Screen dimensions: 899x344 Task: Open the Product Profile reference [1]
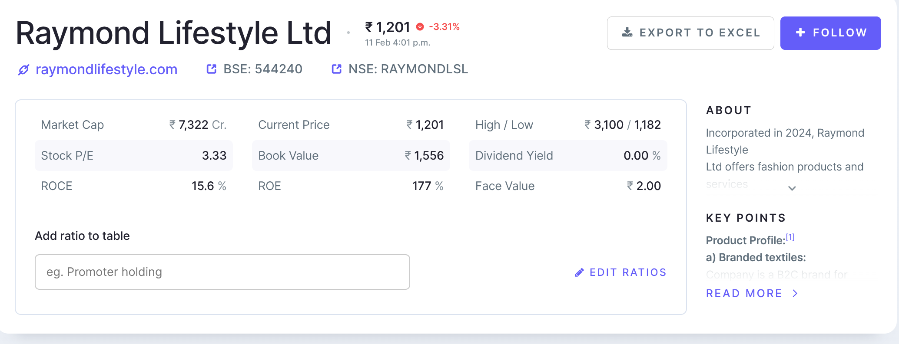[x=790, y=237]
